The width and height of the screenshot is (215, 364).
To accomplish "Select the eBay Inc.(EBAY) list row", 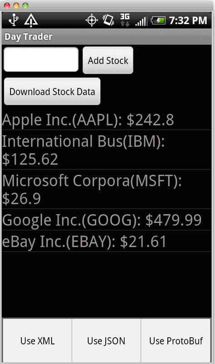I will click(107, 241).
